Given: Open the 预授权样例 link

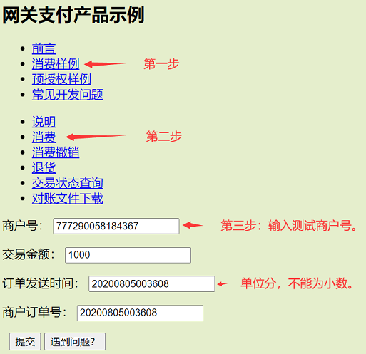Looking at the screenshot, I should pyautogui.click(x=61, y=79).
